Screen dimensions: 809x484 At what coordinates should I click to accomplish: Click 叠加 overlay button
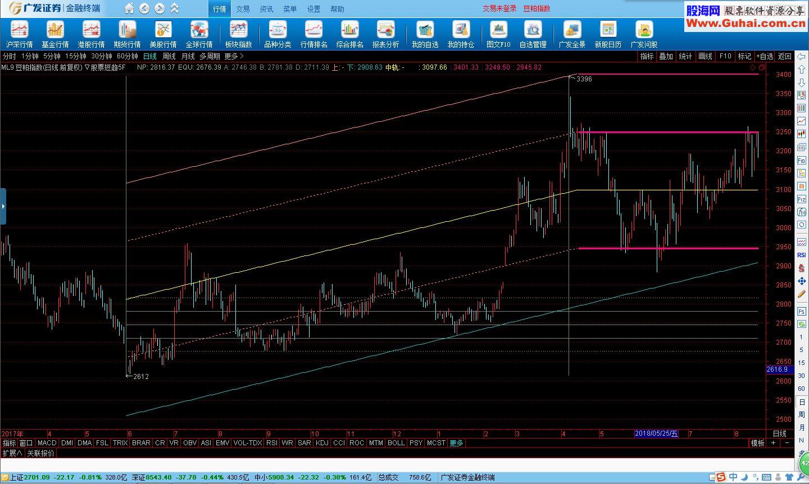click(x=666, y=56)
